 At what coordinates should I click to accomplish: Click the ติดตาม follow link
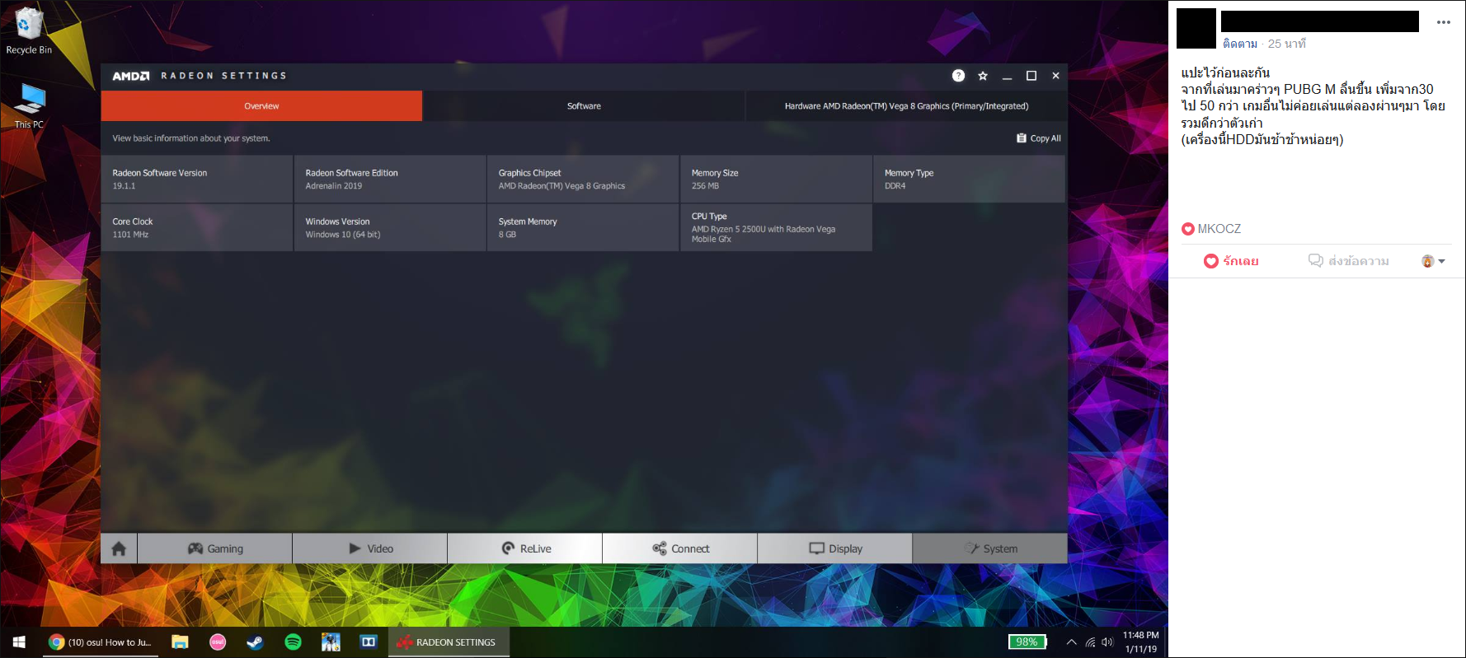click(x=1240, y=44)
